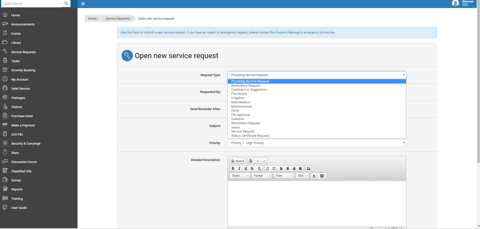The height and width of the screenshot is (229, 480).
Task: Go to the User Guide
Action: 19,208
